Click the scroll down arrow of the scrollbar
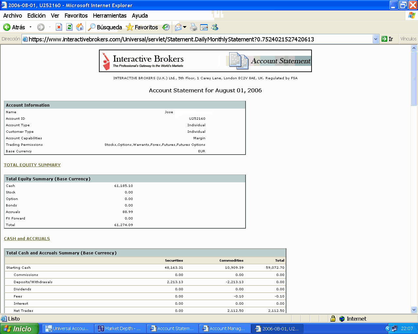 pos(414,310)
